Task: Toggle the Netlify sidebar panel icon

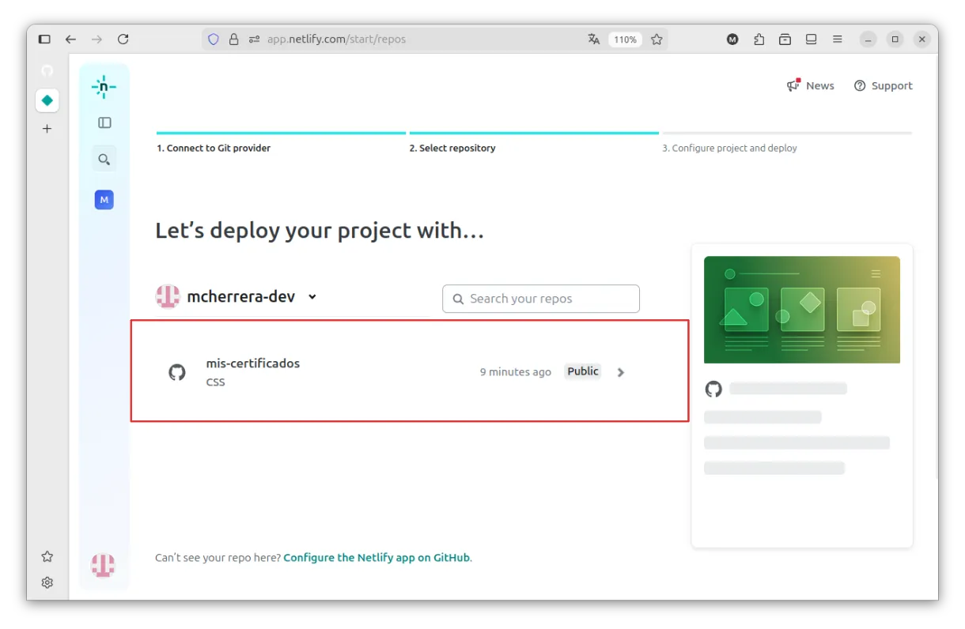Action: pyautogui.click(x=104, y=122)
